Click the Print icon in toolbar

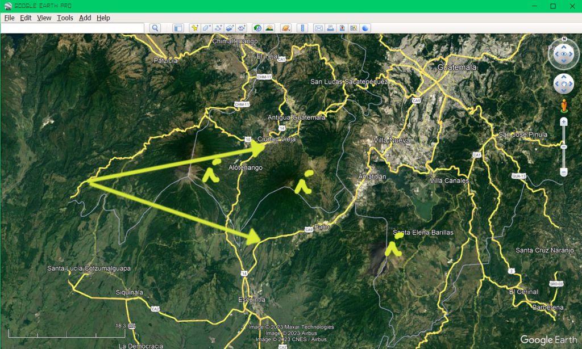pyautogui.click(x=330, y=28)
